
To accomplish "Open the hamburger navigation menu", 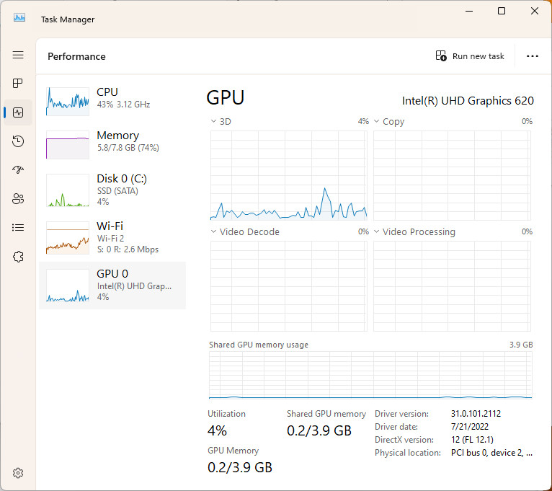I will [x=18, y=55].
